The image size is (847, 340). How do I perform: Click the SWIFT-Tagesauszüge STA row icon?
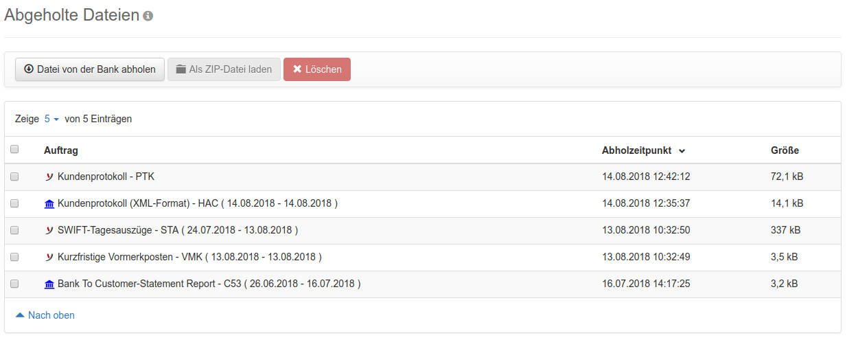pos(49,231)
